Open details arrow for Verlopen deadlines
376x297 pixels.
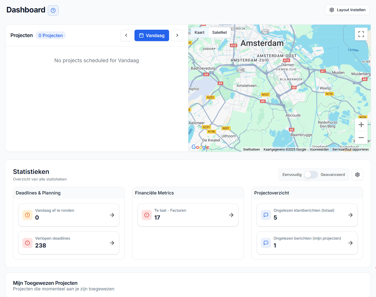(x=112, y=243)
